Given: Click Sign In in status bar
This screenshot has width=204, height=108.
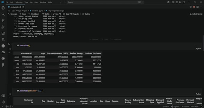Looking at the screenshot, I should pos(175,107).
